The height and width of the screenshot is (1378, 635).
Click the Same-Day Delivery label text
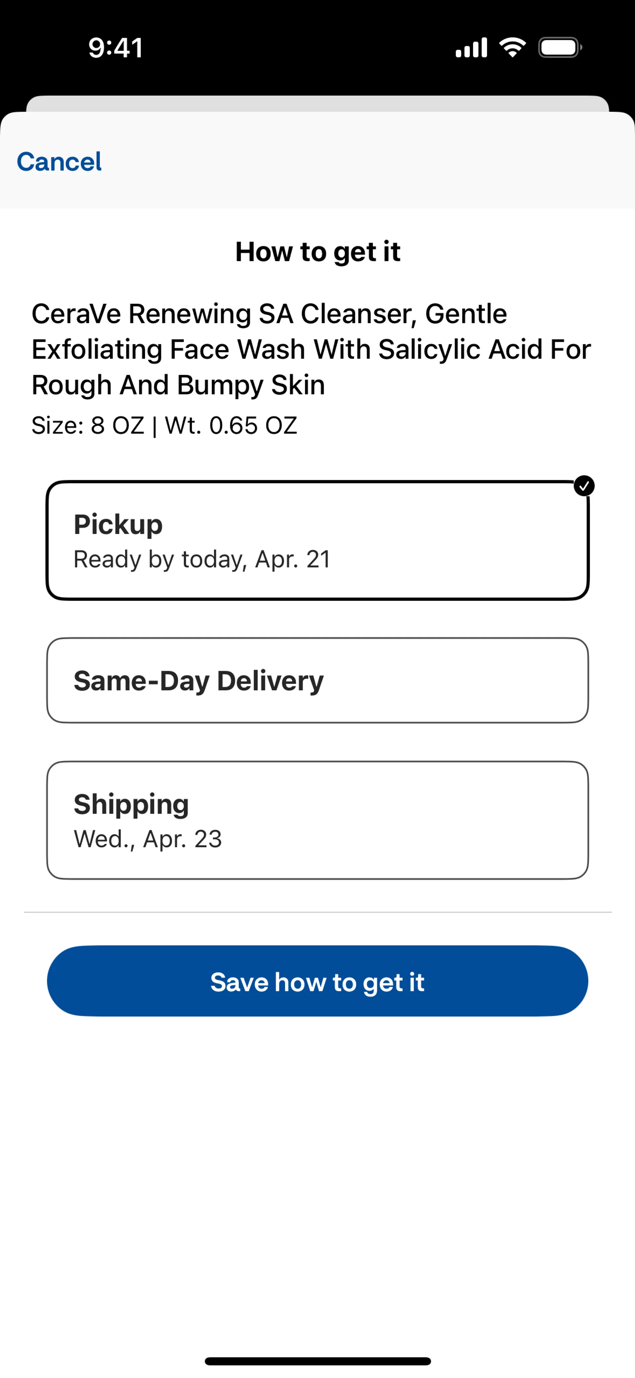pos(199,680)
